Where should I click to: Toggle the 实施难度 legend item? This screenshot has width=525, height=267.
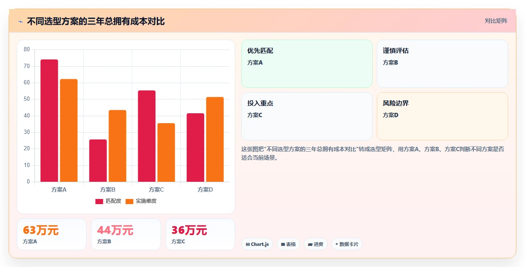(141, 201)
